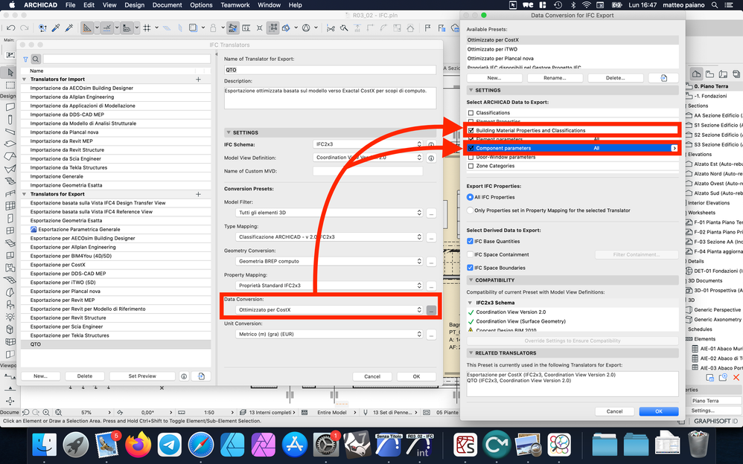Click the eyedropper Pick Up Parameters icon
This screenshot has height=464, width=743.
(56, 28)
